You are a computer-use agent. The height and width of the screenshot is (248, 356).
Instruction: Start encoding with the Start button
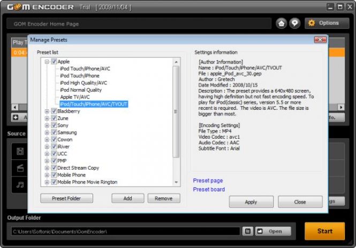[324, 231]
